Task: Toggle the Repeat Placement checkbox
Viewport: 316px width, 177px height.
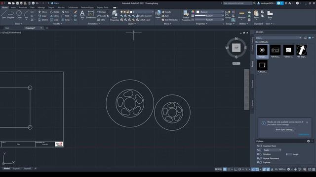Action: 258,158
